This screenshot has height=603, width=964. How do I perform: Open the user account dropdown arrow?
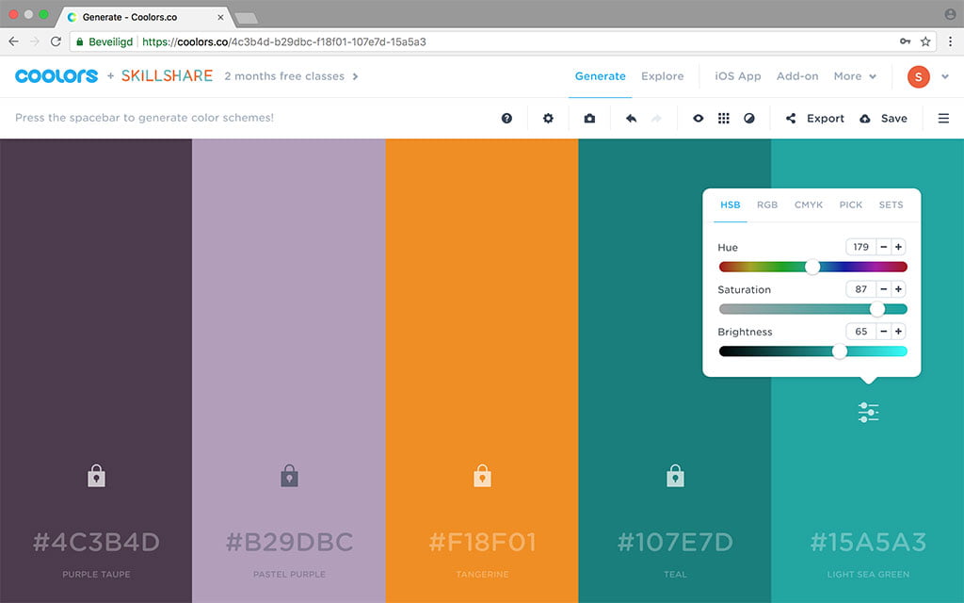[x=944, y=77]
